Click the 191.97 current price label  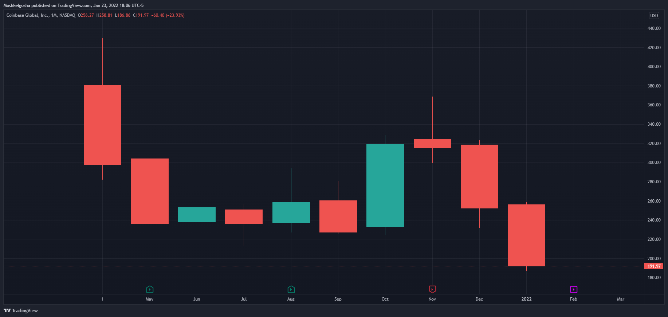[654, 266]
